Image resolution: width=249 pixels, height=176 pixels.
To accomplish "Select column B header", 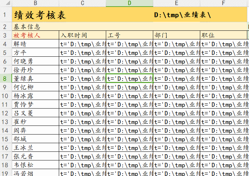I will coord(35,3).
